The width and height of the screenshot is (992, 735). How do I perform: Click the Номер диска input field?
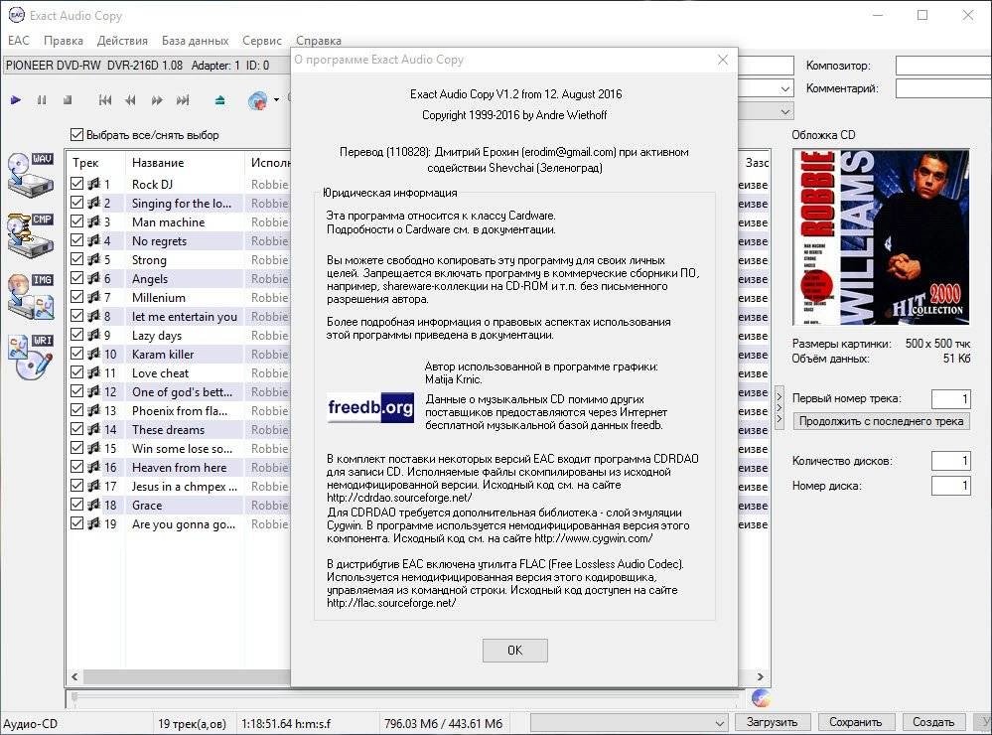coord(951,486)
